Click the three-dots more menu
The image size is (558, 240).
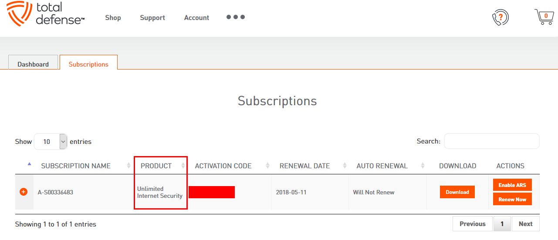pos(236,17)
